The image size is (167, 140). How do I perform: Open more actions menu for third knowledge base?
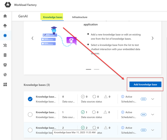[143, 130]
